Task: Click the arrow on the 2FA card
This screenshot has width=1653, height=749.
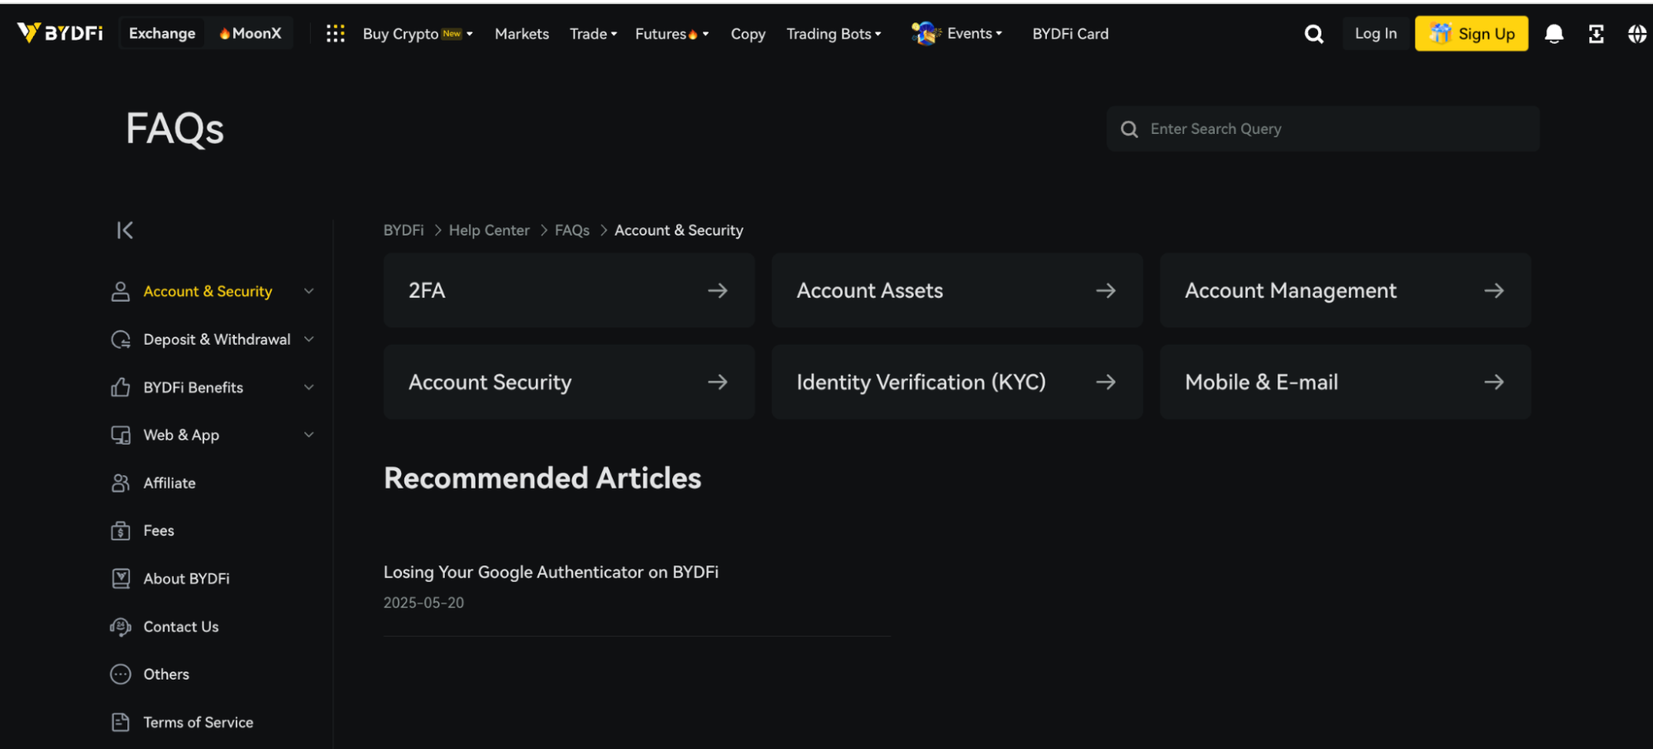Action: (717, 290)
